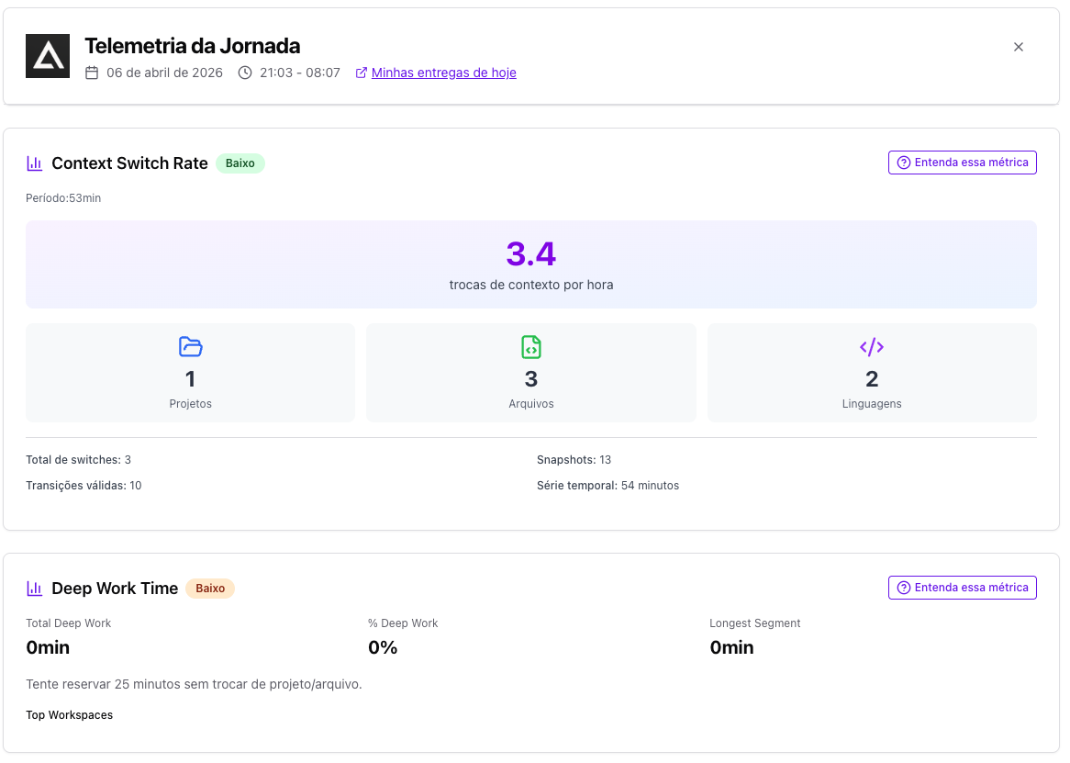This screenshot has width=1070, height=763.
Task: Click the Total Deep Work label
Action: coord(68,623)
